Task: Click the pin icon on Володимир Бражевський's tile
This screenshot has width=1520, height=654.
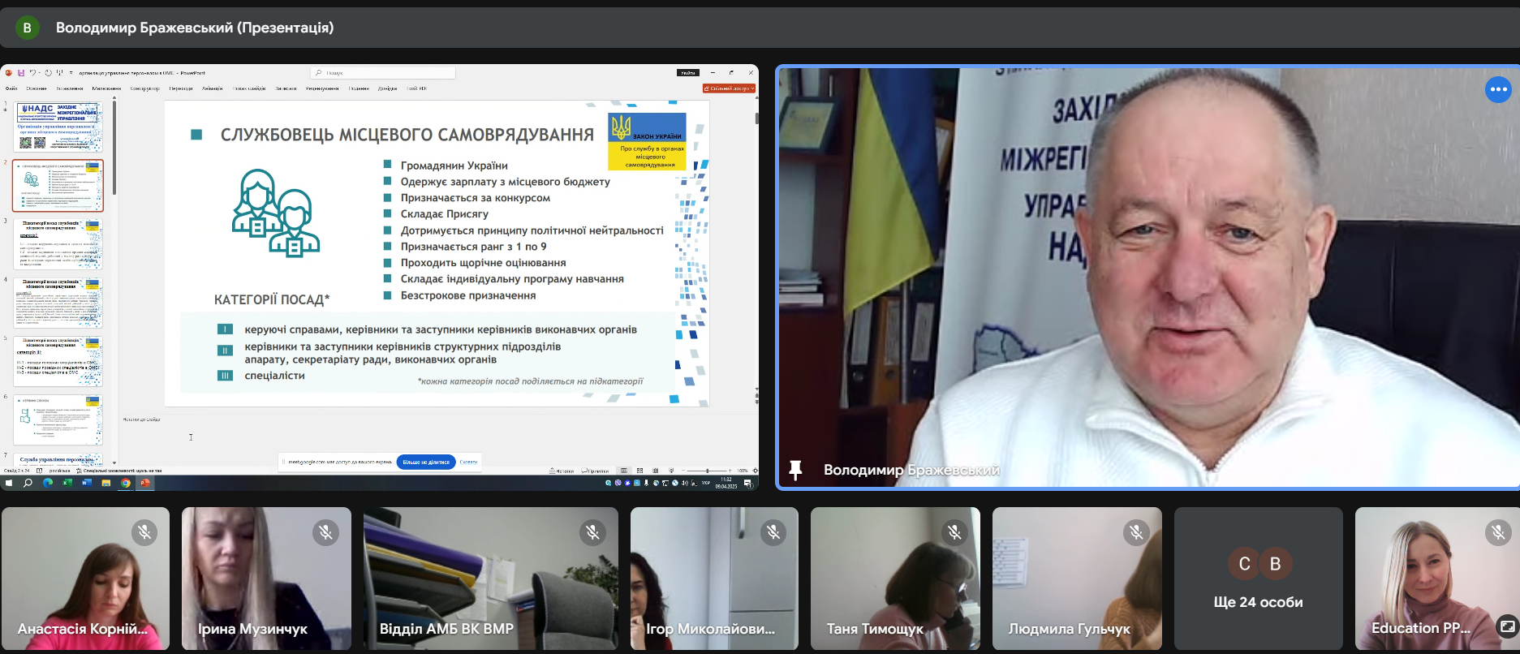Action: (x=795, y=470)
